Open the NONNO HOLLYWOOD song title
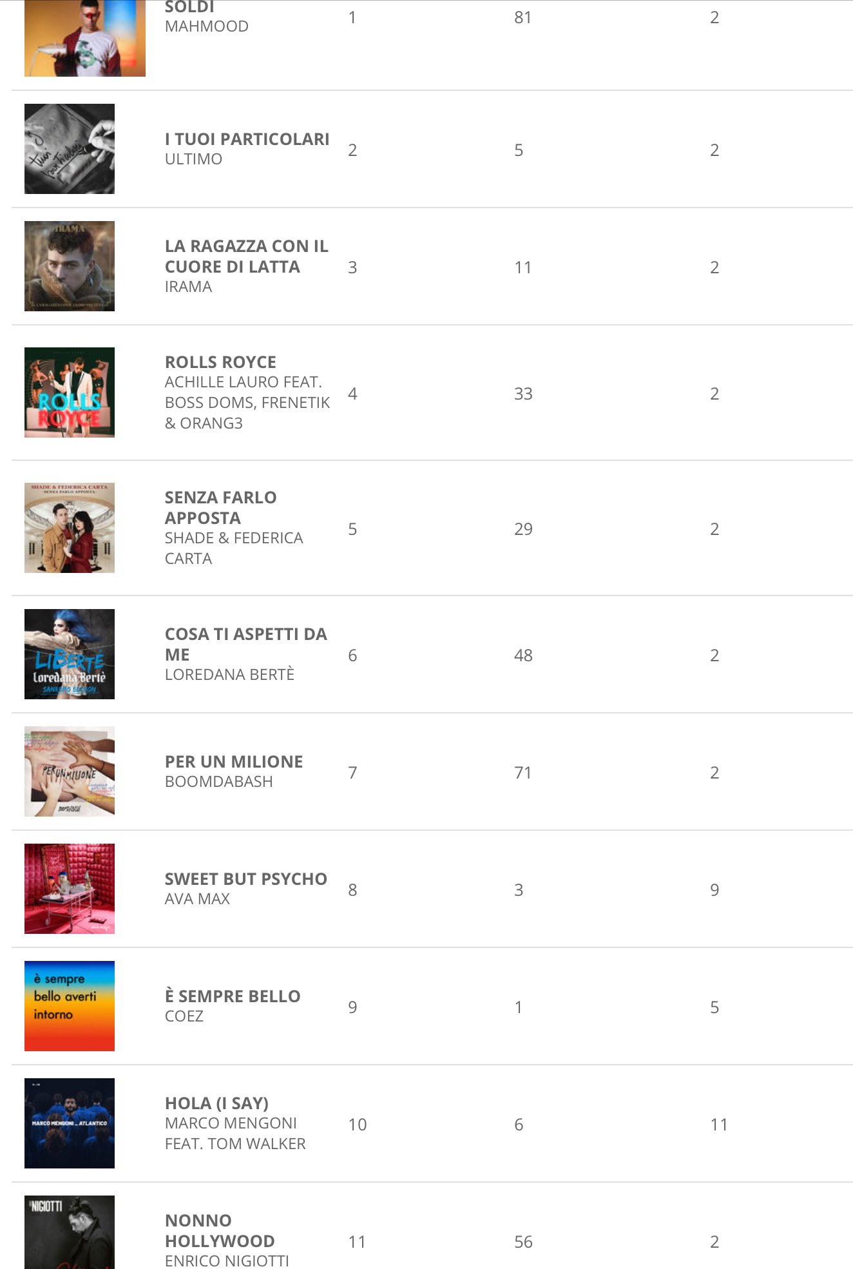 (220, 1230)
